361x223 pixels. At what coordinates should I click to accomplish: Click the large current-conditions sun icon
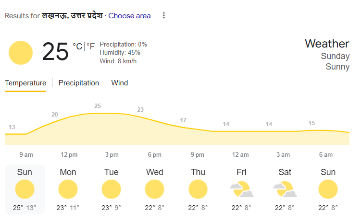click(21, 53)
